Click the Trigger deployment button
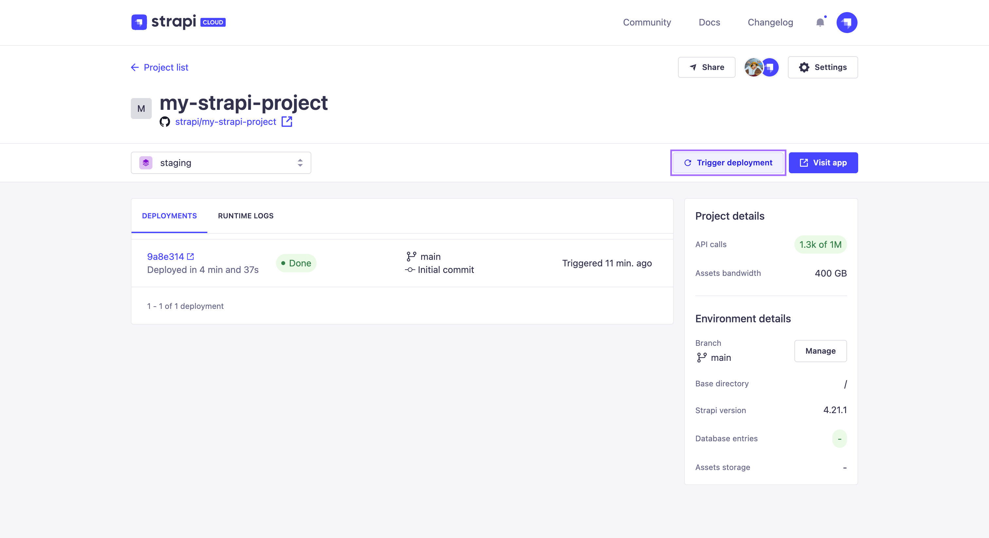This screenshot has width=989, height=538. point(728,163)
